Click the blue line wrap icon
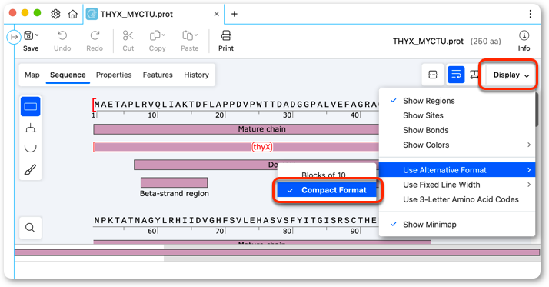549x287 pixels. [x=456, y=75]
